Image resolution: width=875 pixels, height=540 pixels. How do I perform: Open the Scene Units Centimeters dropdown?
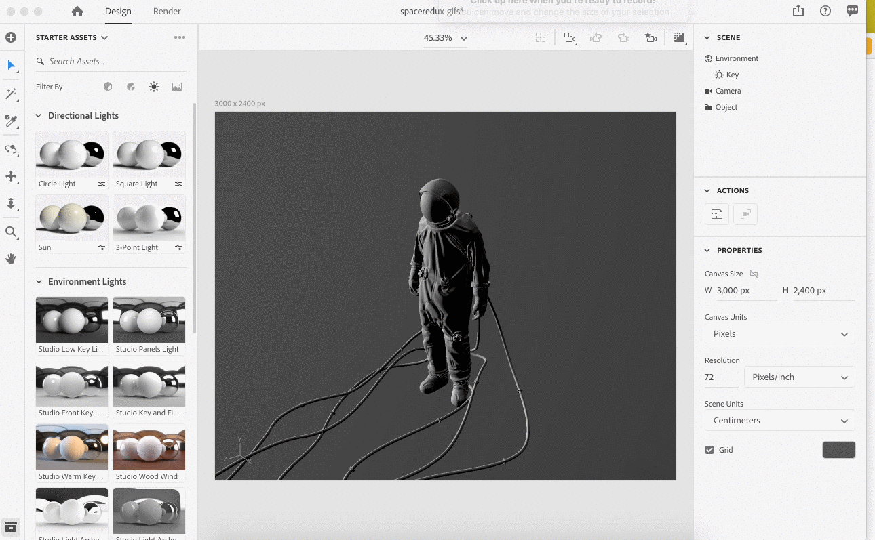point(780,420)
